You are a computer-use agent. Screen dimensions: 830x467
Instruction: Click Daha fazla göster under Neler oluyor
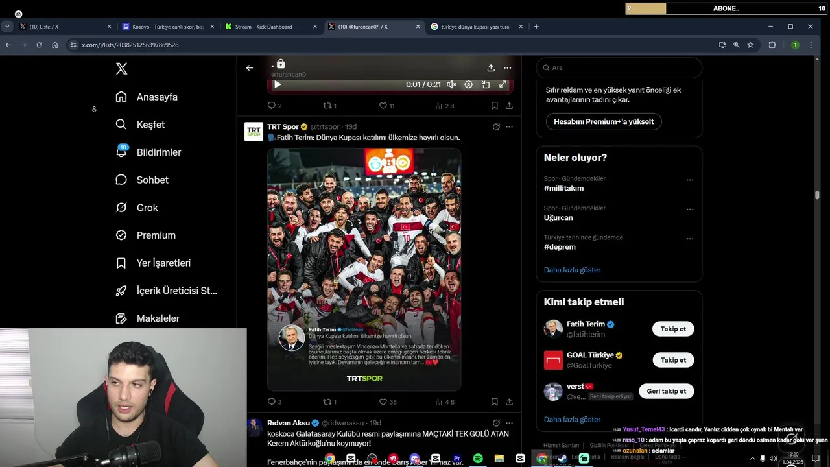tap(572, 270)
